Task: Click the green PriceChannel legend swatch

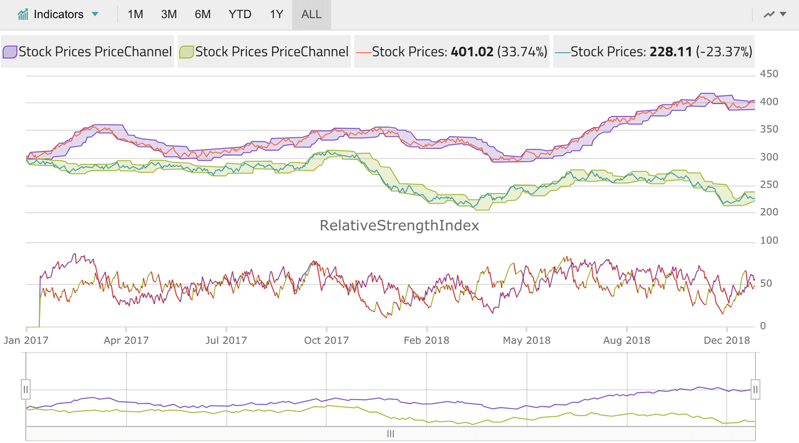Action: (x=187, y=52)
